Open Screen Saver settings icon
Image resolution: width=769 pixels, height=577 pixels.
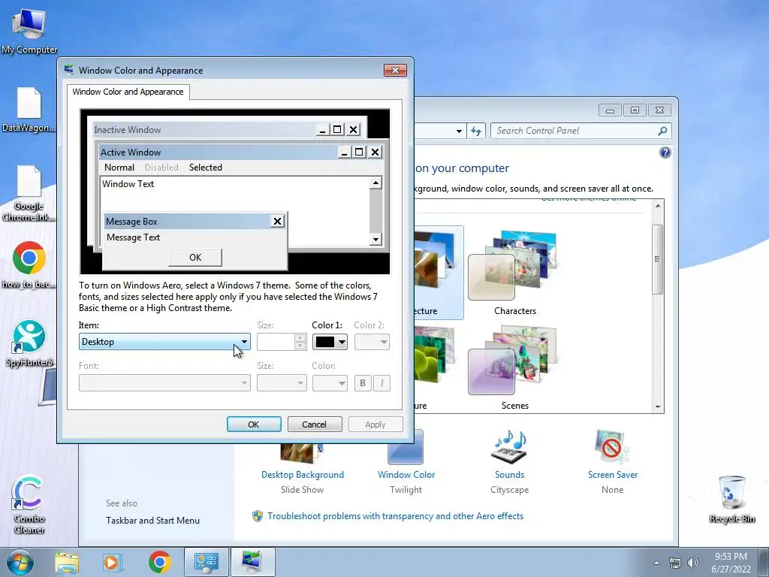tap(611, 446)
